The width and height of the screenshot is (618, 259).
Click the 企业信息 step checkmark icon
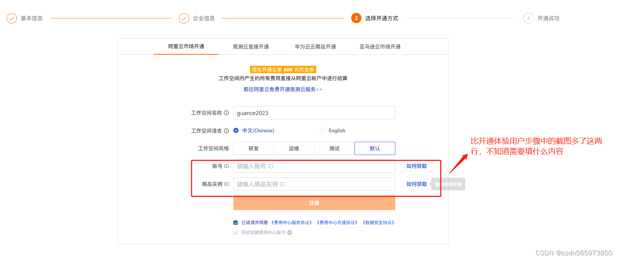pyautogui.click(x=184, y=18)
